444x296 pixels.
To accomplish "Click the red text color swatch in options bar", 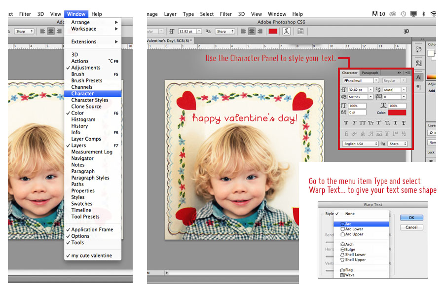I will 273,31.
